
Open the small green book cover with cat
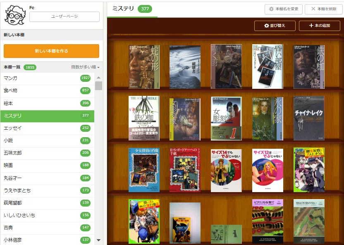226,234
